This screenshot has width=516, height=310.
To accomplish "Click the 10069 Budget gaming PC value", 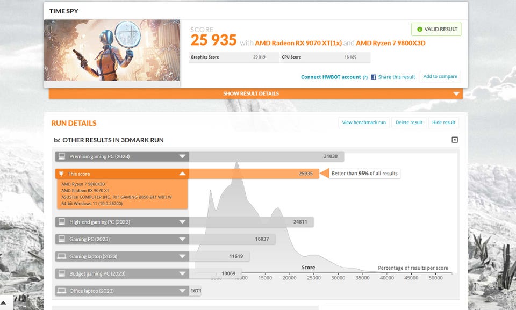I will [228, 273].
